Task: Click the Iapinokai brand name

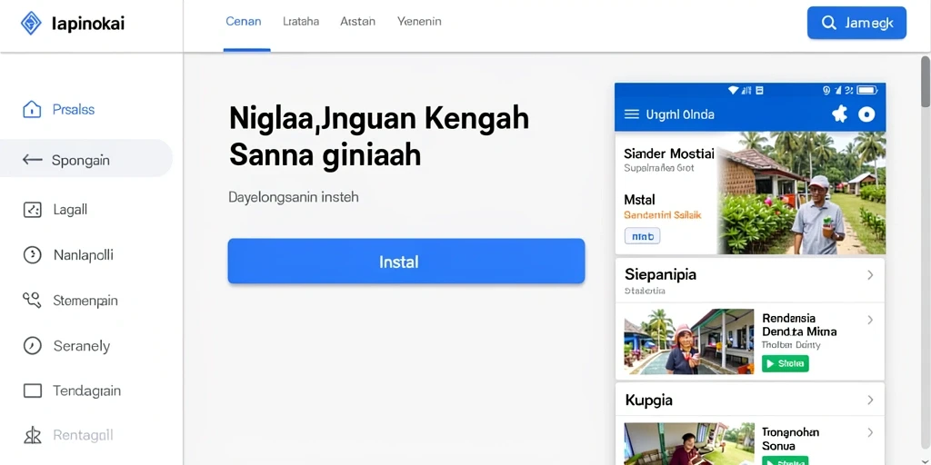Action: point(88,24)
